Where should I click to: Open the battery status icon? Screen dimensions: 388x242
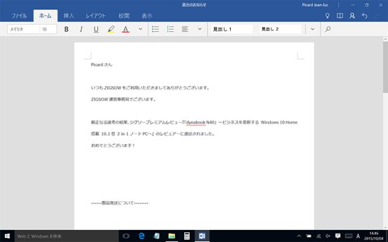[x=309, y=236]
